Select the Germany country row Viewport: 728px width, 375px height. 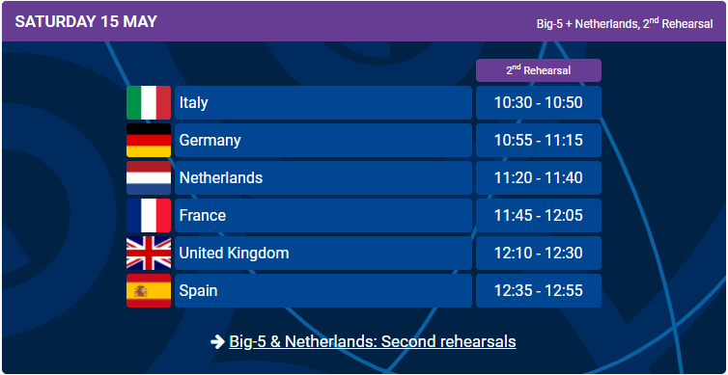pos(323,140)
